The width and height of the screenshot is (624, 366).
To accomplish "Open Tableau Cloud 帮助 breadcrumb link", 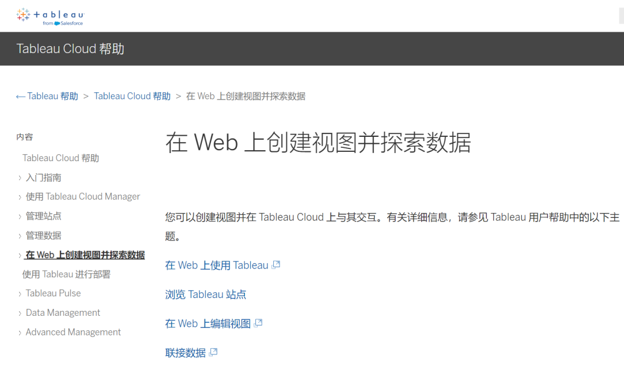I will click(132, 96).
